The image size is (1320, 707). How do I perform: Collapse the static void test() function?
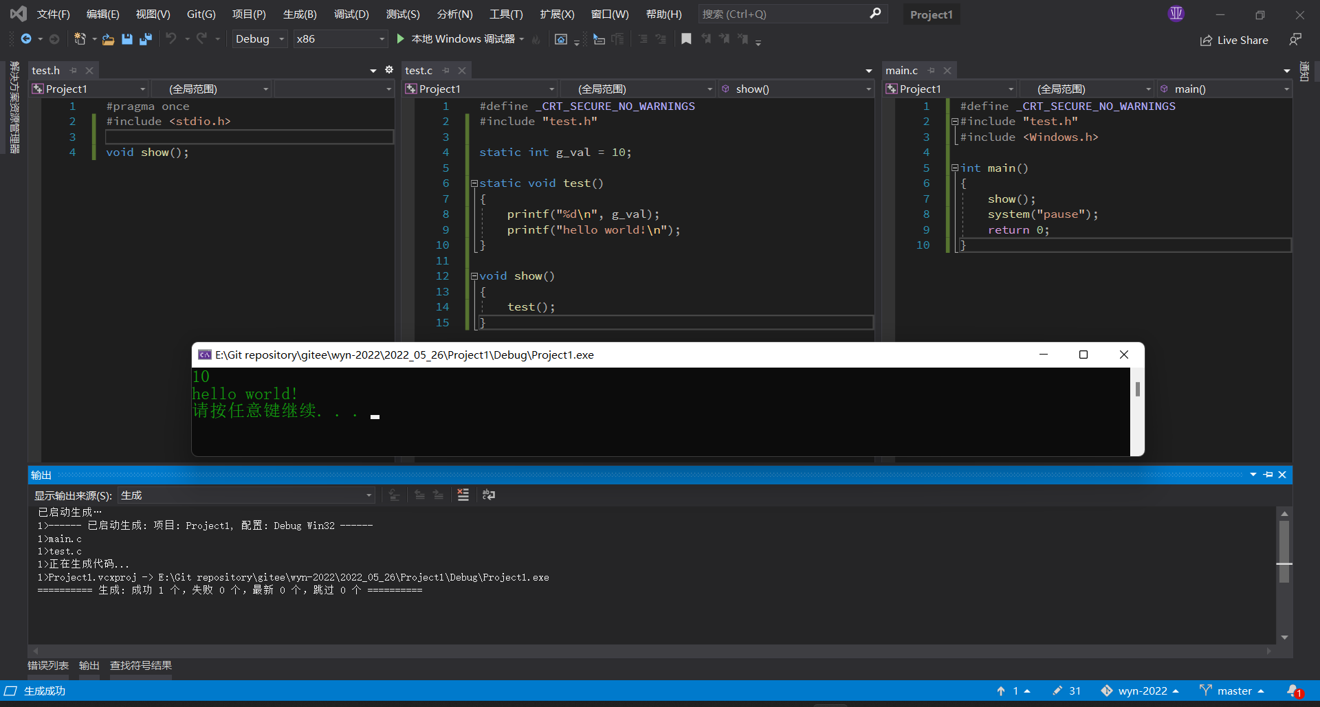(474, 183)
